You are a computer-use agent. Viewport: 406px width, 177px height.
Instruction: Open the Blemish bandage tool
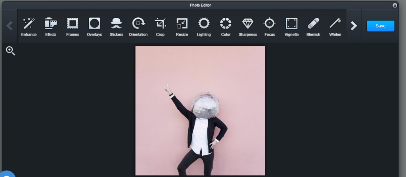[313, 26]
